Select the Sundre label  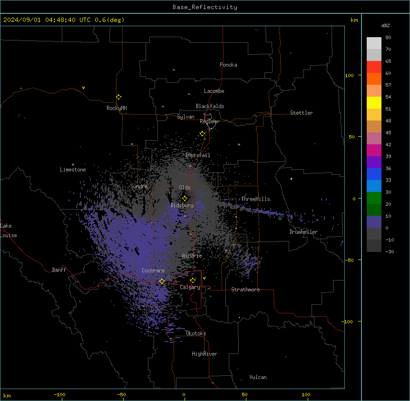[x=139, y=186]
